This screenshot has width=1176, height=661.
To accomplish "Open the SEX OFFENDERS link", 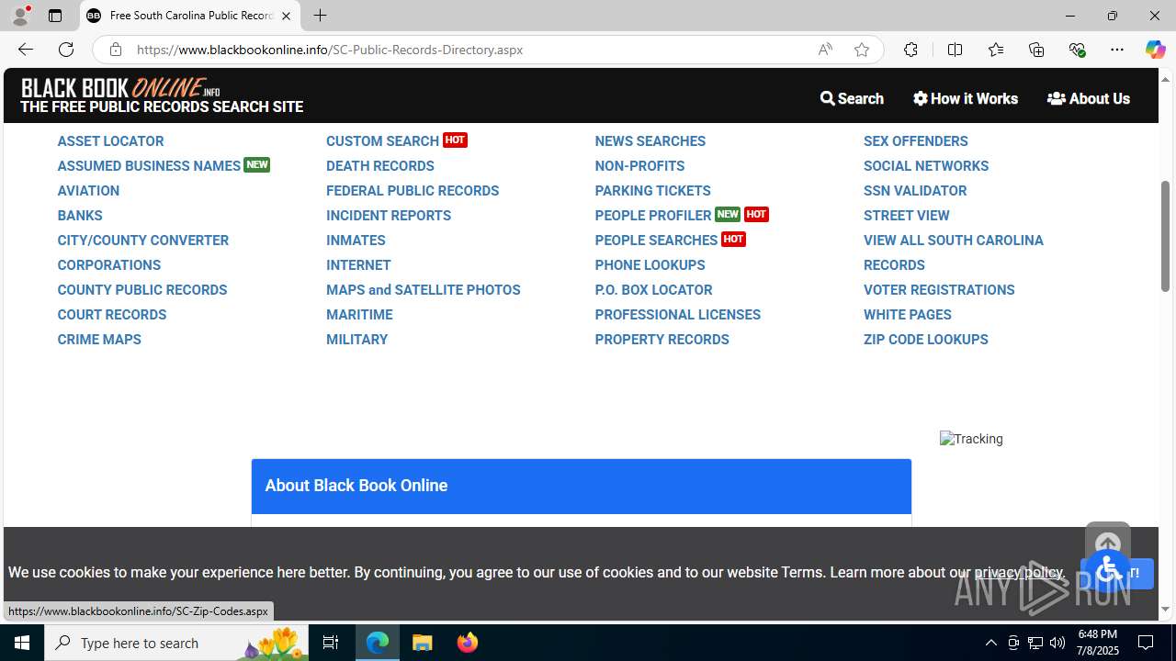I will (916, 141).
